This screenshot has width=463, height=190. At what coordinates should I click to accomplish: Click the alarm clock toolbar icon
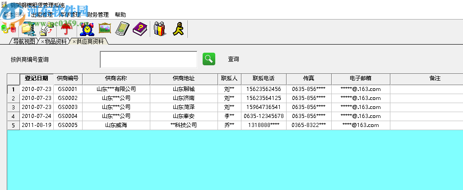pos(87,29)
